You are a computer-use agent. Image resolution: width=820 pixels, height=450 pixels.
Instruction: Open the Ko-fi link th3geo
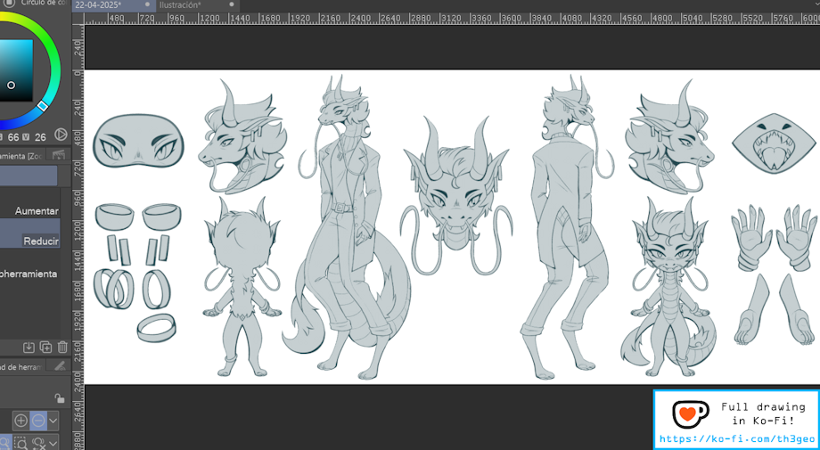tap(734, 438)
